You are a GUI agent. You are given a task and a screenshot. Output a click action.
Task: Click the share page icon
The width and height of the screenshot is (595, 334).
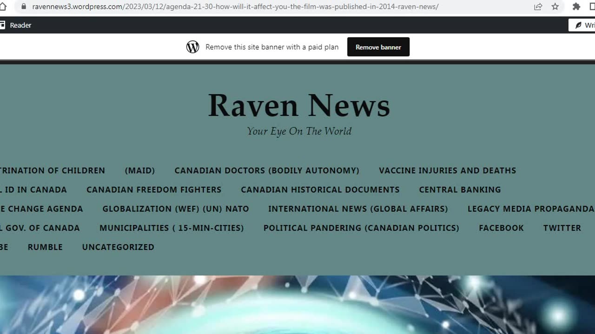point(538,6)
